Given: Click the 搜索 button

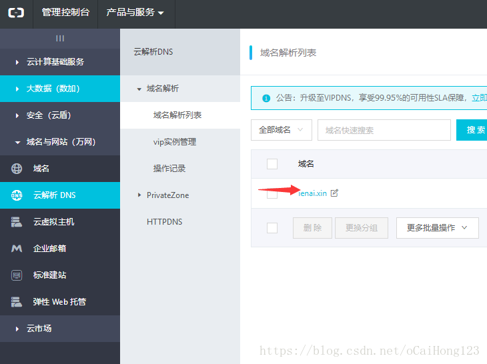Looking at the screenshot, I should coord(472,130).
